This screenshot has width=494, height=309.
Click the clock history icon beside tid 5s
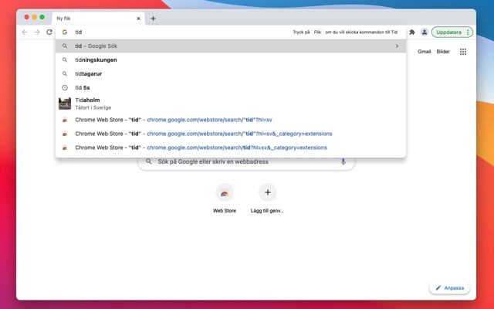[x=65, y=87]
